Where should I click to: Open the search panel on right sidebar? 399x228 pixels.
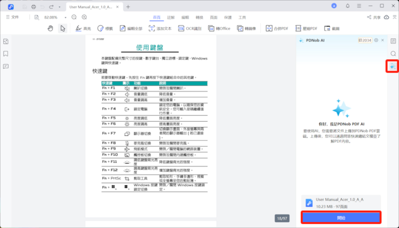[x=393, y=53]
